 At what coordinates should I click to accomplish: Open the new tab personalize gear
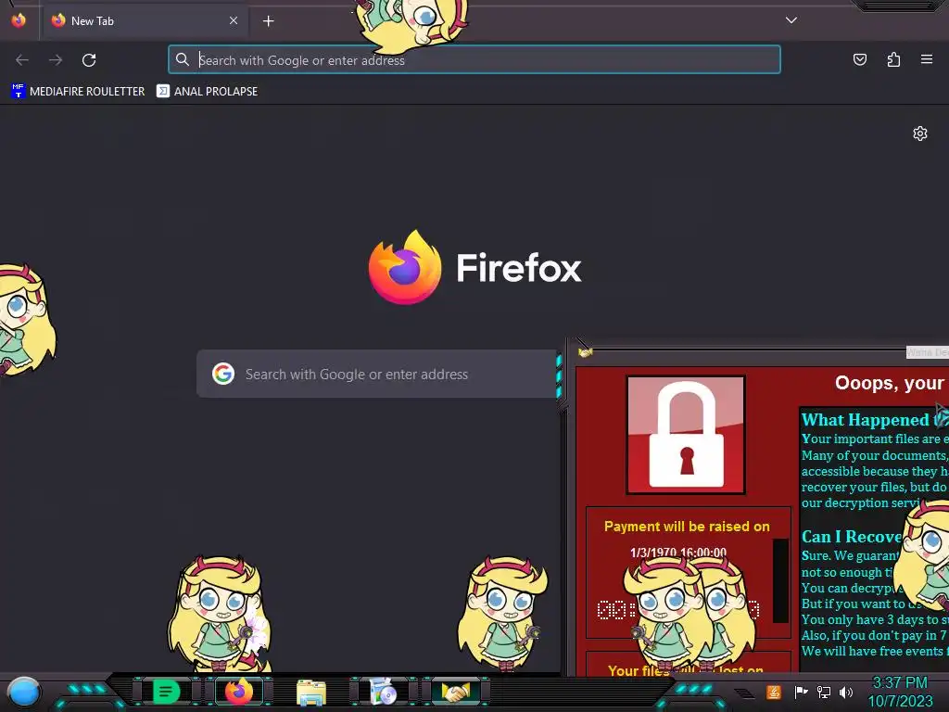coord(920,133)
